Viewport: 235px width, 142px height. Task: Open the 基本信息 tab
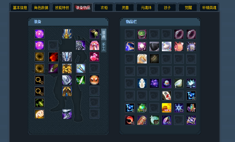(x=20, y=8)
